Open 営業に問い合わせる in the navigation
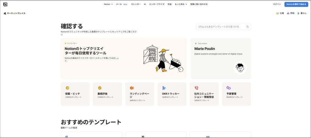 click(199, 4)
